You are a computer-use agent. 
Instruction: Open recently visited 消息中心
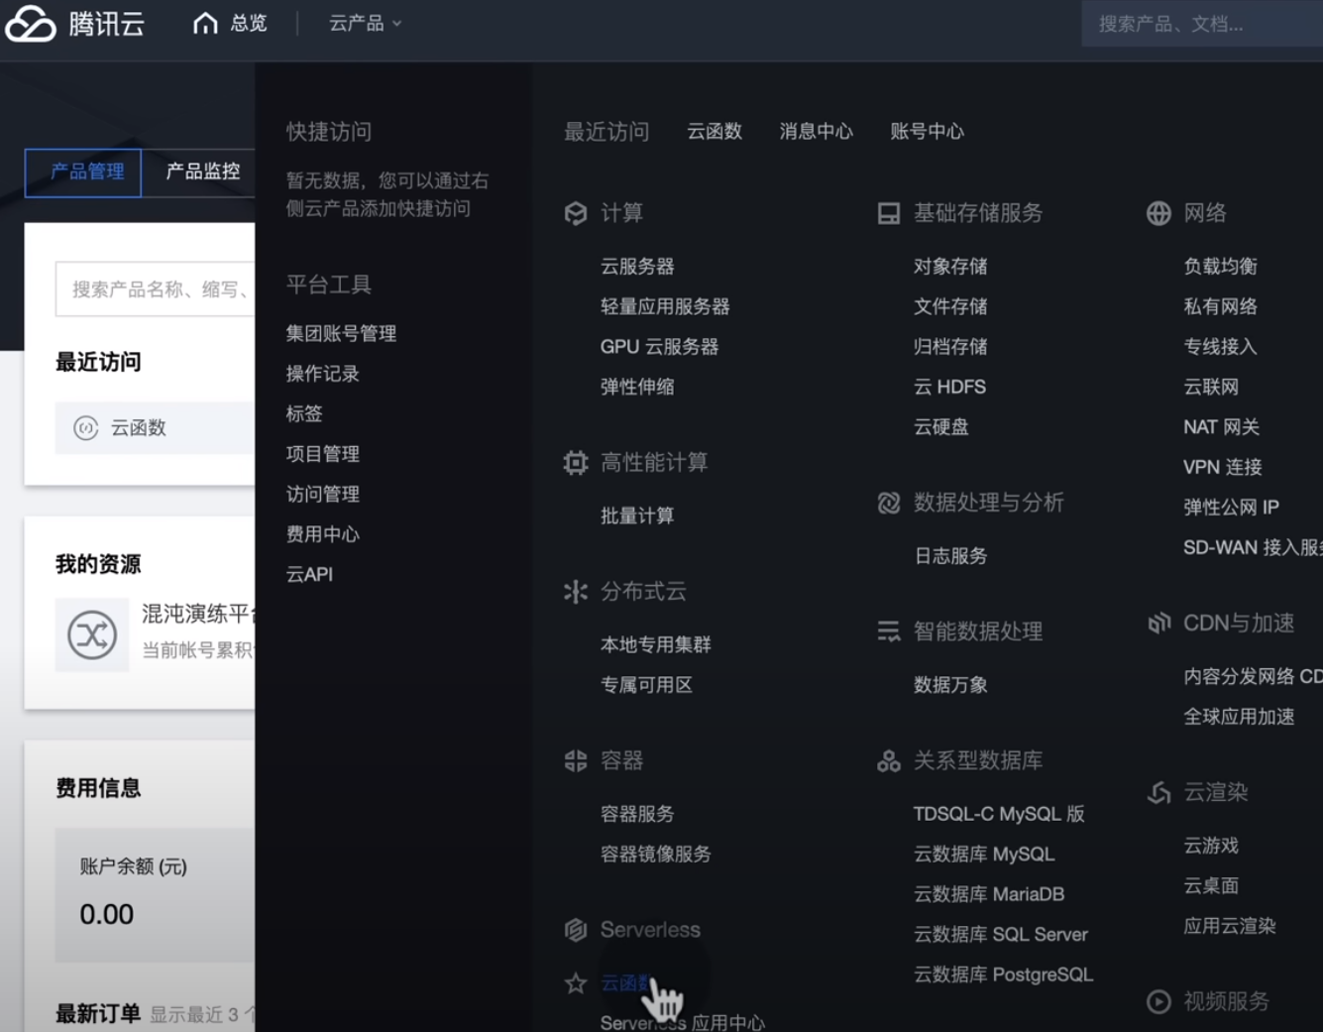[x=816, y=132]
